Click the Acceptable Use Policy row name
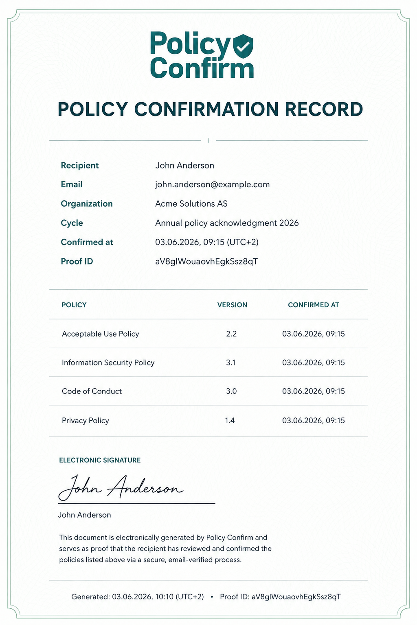The width and height of the screenshot is (417, 625). (x=101, y=334)
